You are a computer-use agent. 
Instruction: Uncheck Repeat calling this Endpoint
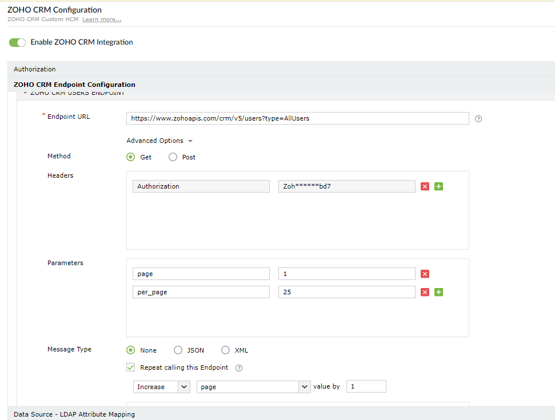click(131, 367)
